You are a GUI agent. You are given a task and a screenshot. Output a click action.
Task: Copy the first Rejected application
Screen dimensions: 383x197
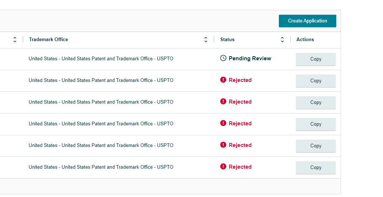point(316,81)
